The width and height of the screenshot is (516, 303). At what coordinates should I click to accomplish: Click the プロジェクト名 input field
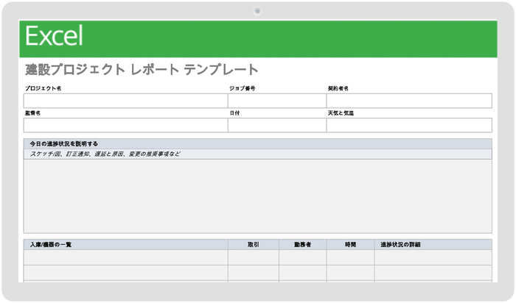125,101
